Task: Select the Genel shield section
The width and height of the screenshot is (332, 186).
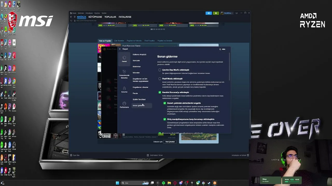Action: pyautogui.click(x=124, y=59)
